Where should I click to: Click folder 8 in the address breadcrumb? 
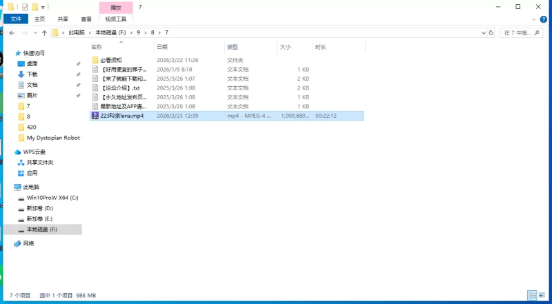[152, 32]
